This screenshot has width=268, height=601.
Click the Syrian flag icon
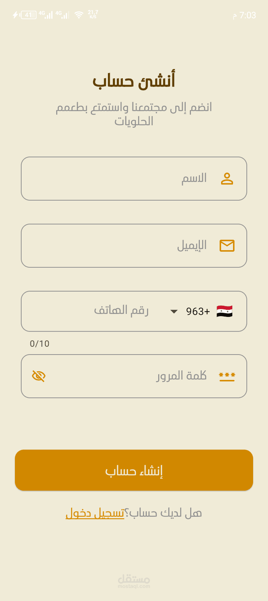(224, 311)
